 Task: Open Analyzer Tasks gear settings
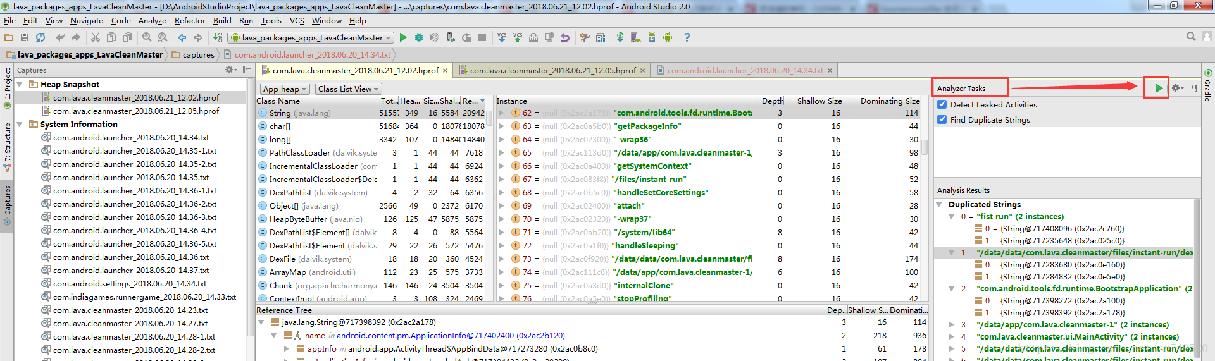[x=1176, y=88]
